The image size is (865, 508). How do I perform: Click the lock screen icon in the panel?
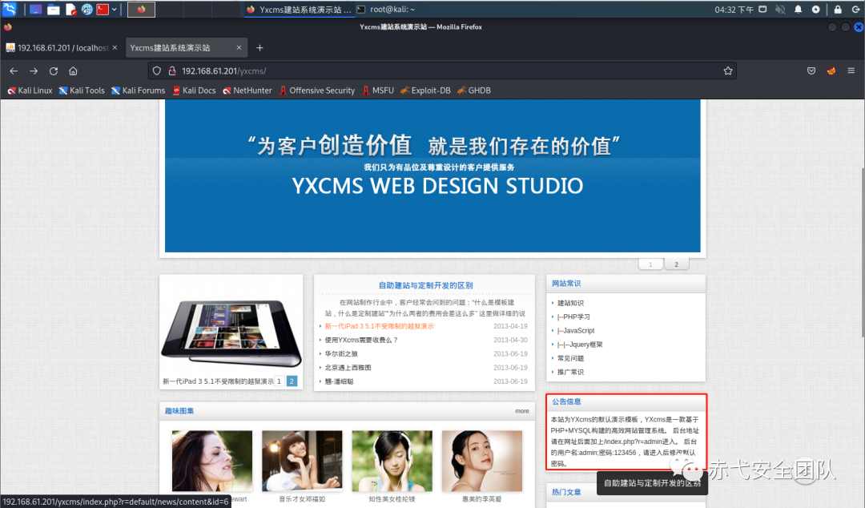pos(838,10)
